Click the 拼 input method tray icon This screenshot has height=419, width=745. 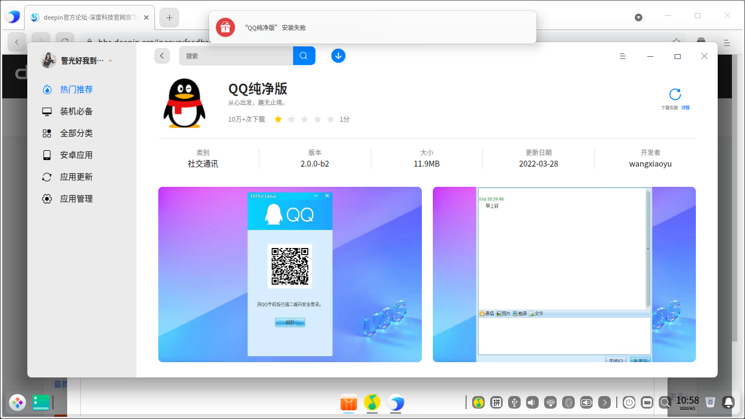(497, 403)
